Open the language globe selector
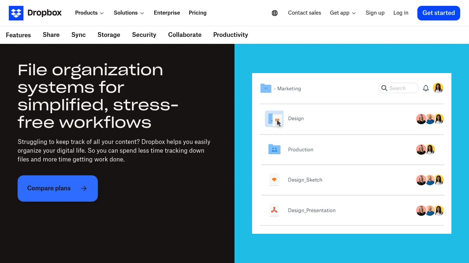The image size is (469, 263). (x=275, y=13)
